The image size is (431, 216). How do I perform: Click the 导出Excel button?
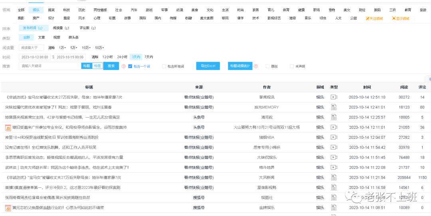(208, 66)
